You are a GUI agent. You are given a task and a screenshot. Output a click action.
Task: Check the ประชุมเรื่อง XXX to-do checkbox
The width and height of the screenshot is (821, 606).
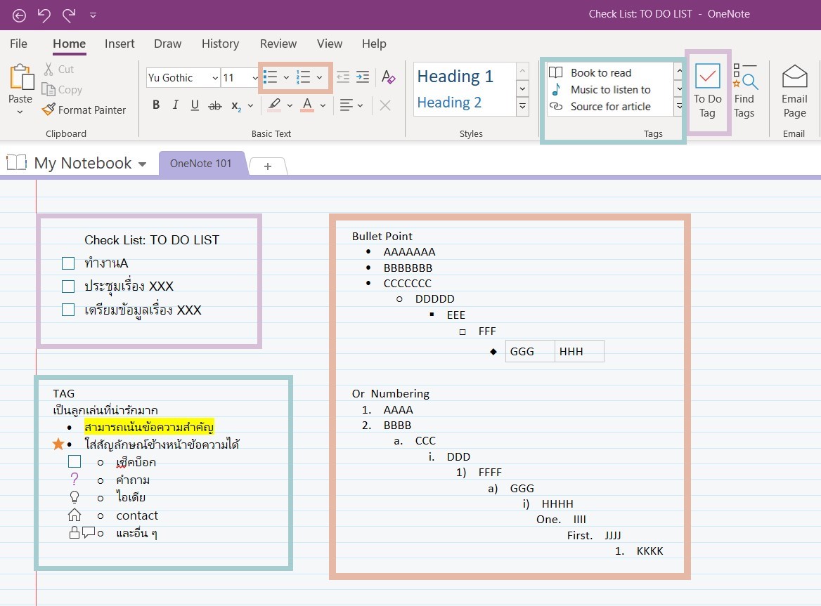(68, 286)
